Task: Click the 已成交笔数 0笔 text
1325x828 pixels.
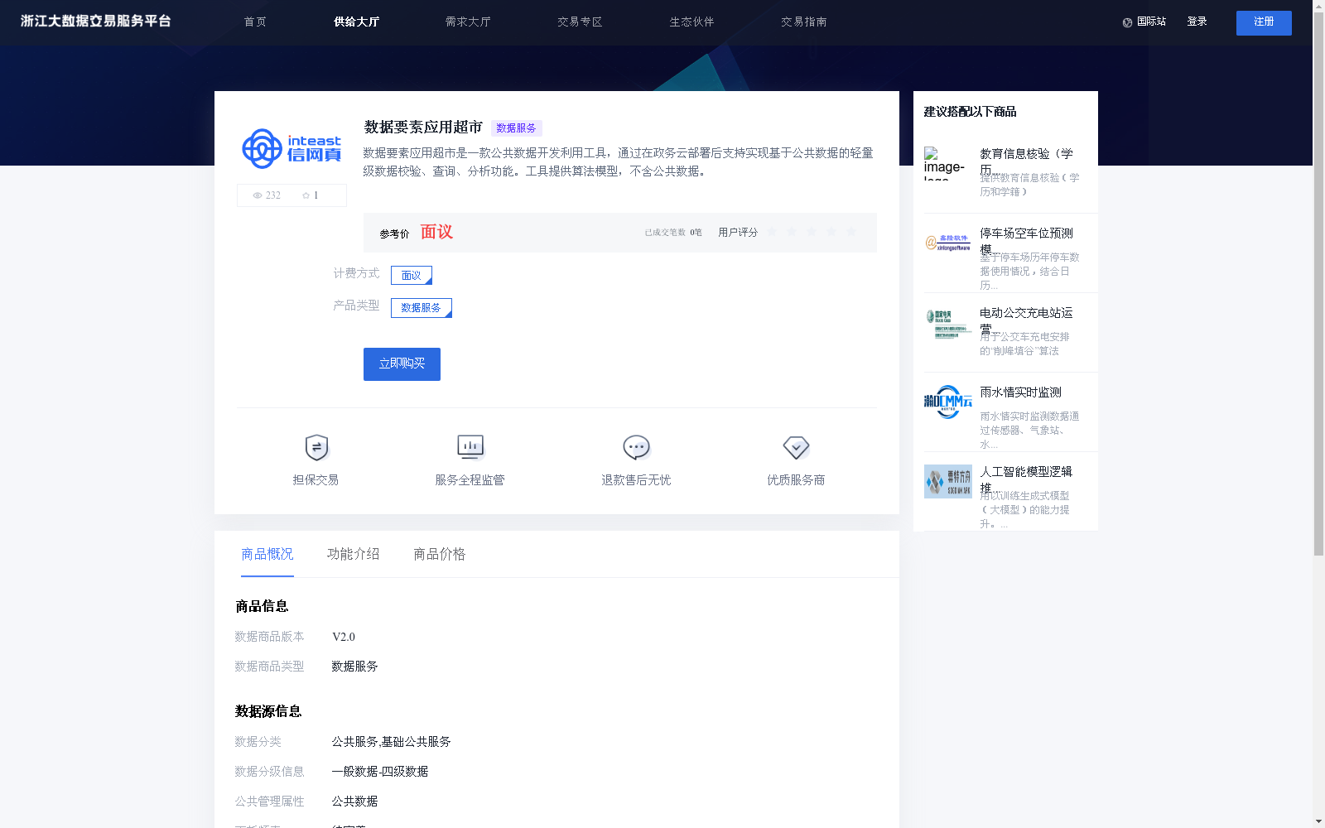Action: (673, 233)
